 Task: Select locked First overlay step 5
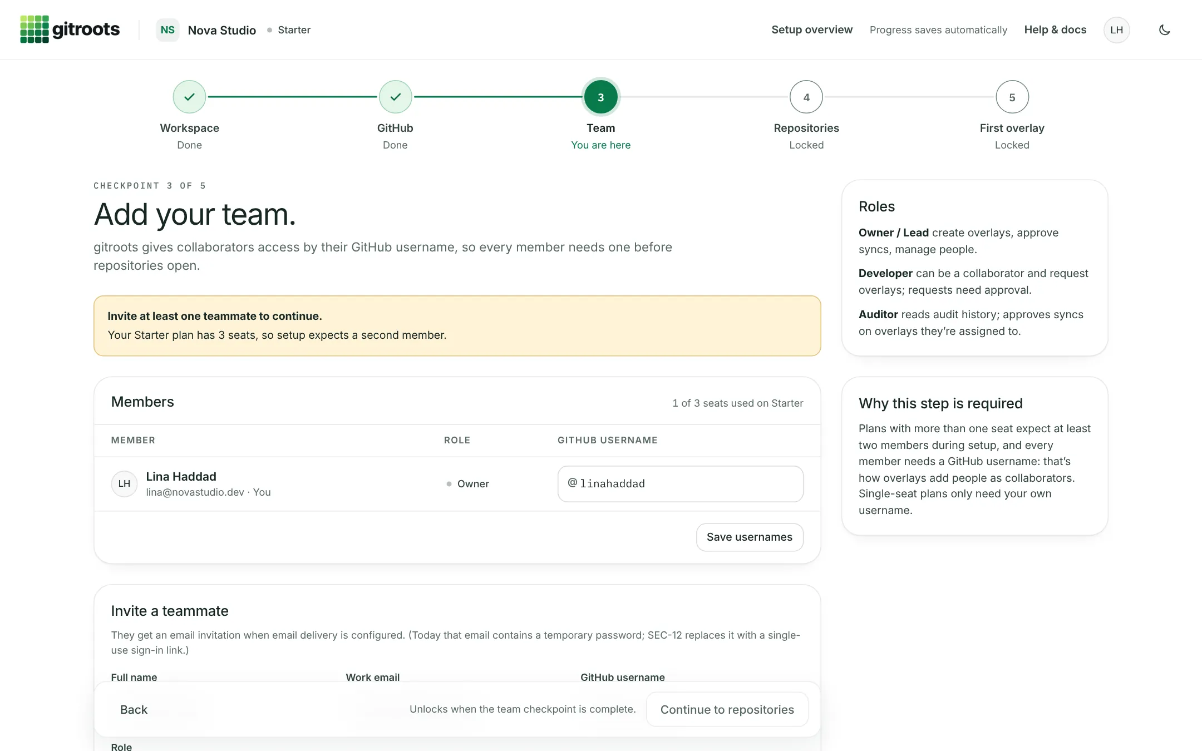point(1012,97)
